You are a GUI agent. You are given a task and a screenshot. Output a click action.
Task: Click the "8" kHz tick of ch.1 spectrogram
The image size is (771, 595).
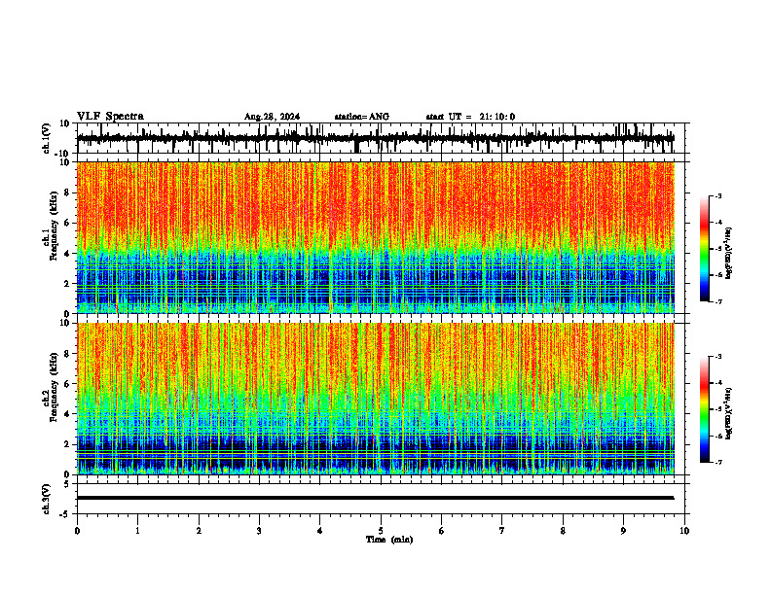[x=67, y=192]
